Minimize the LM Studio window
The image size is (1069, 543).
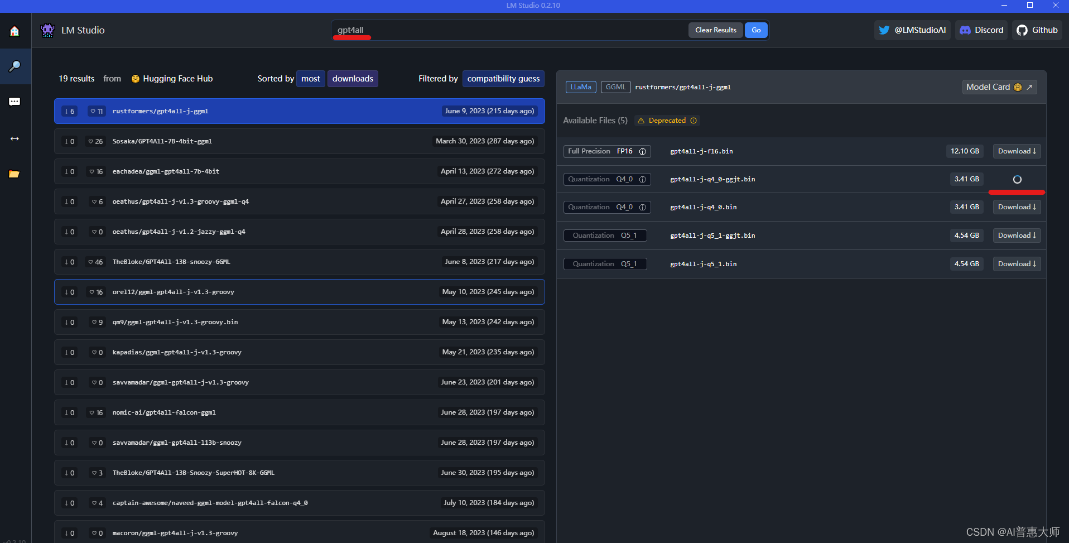tap(1004, 6)
